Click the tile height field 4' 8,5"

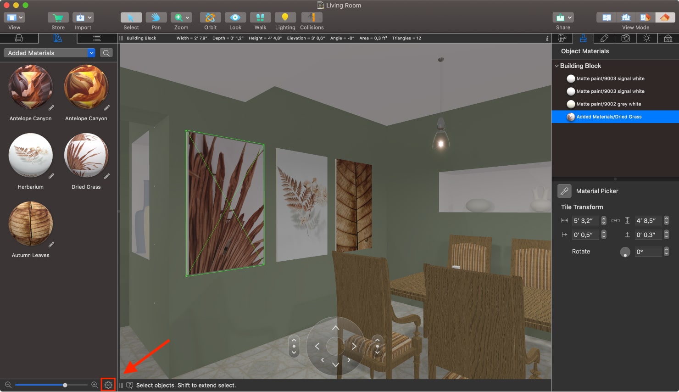pos(648,221)
